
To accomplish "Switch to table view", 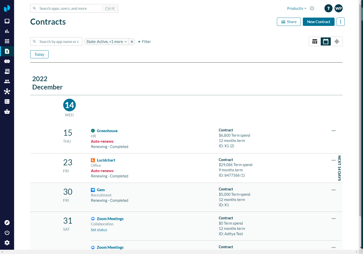I will (x=315, y=41).
